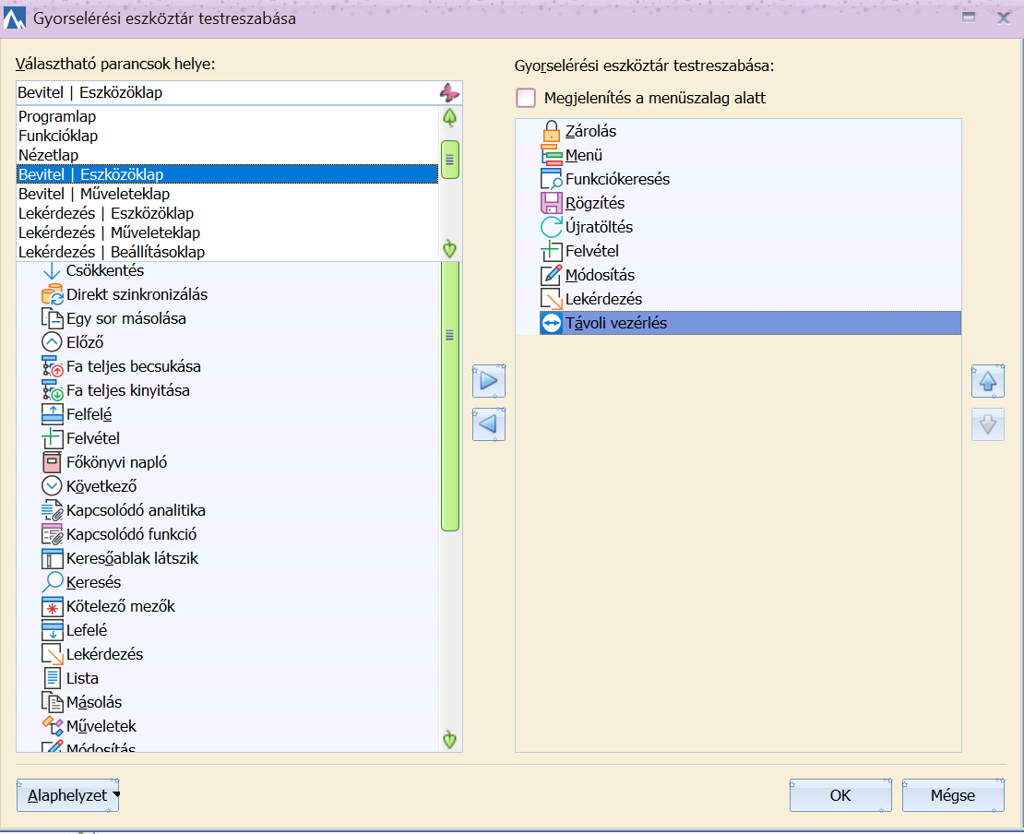Click the Menü icon in toolbar list
Viewport: 1024px width, 834px height.
coord(551,155)
